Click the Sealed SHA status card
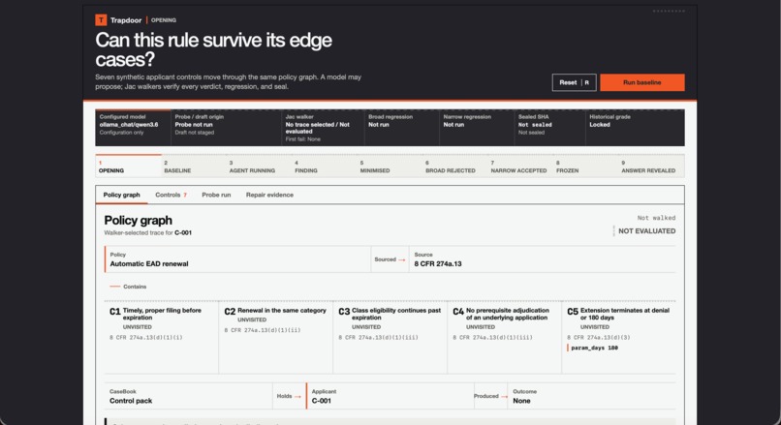This screenshot has width=781, height=425. point(549,128)
